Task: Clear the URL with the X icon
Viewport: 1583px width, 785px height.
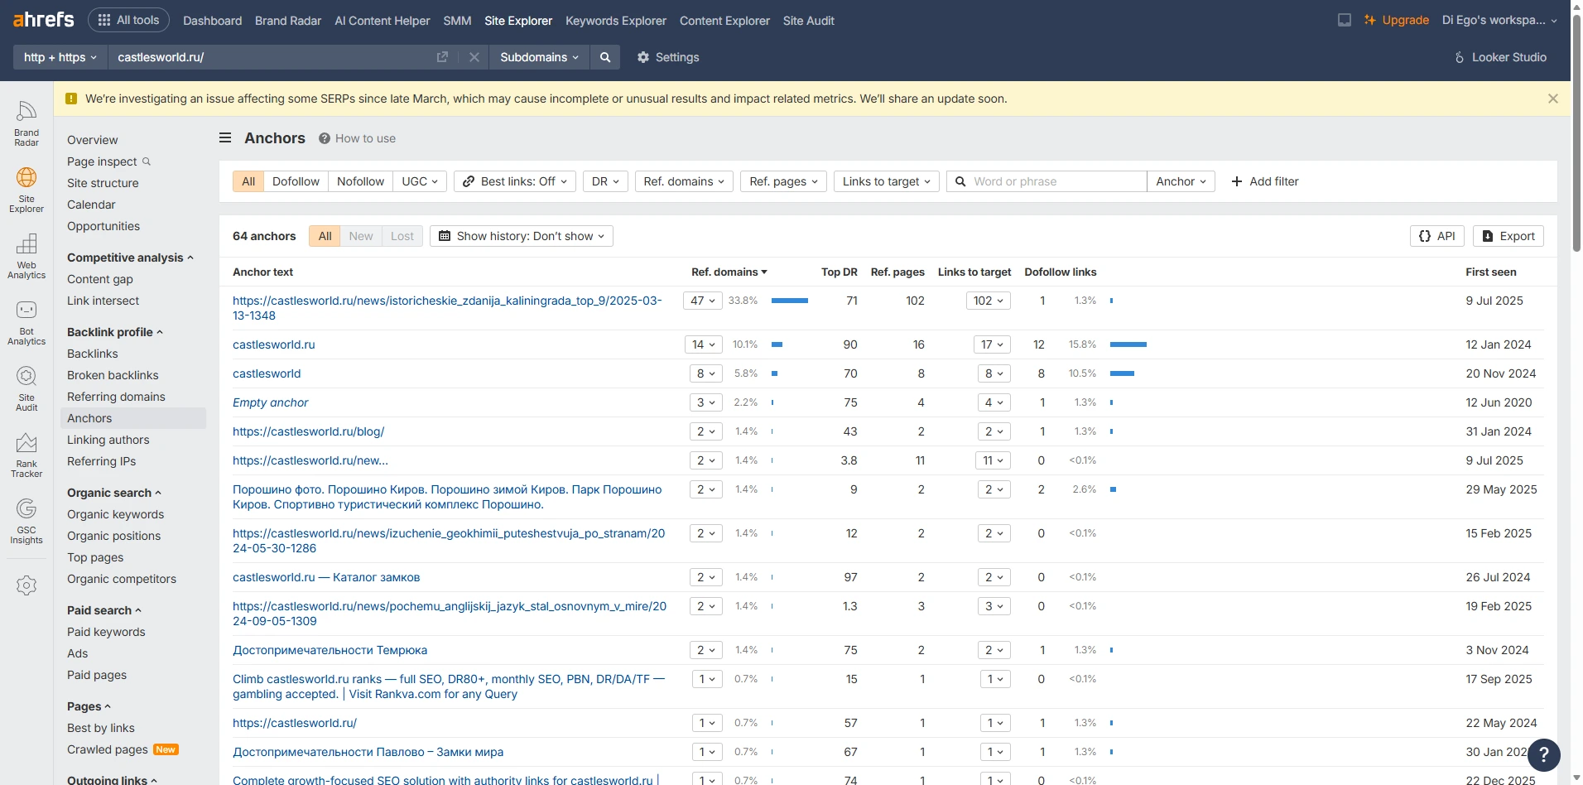Action: [x=474, y=57]
